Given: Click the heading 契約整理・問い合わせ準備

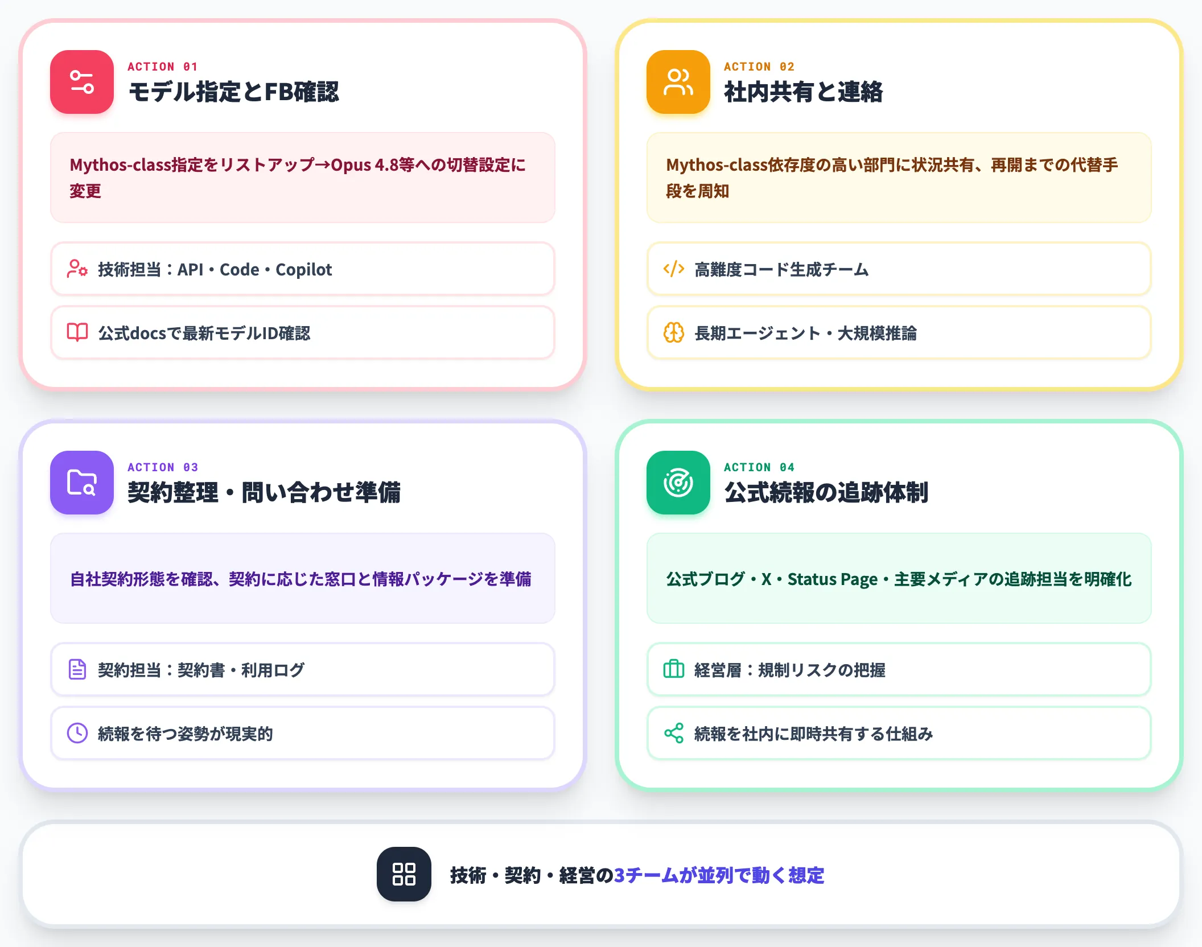Looking at the screenshot, I should click(264, 493).
